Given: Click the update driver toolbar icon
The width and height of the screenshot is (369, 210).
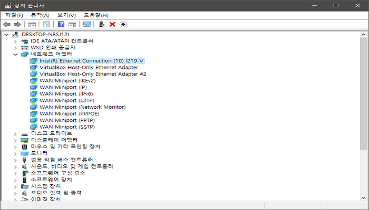Looking at the screenshot, I should pyautogui.click(x=102, y=24).
